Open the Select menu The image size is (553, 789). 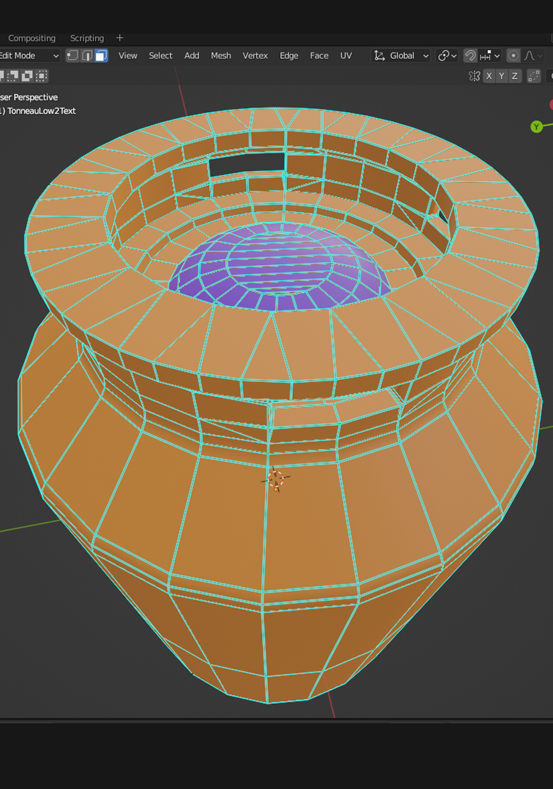(160, 56)
